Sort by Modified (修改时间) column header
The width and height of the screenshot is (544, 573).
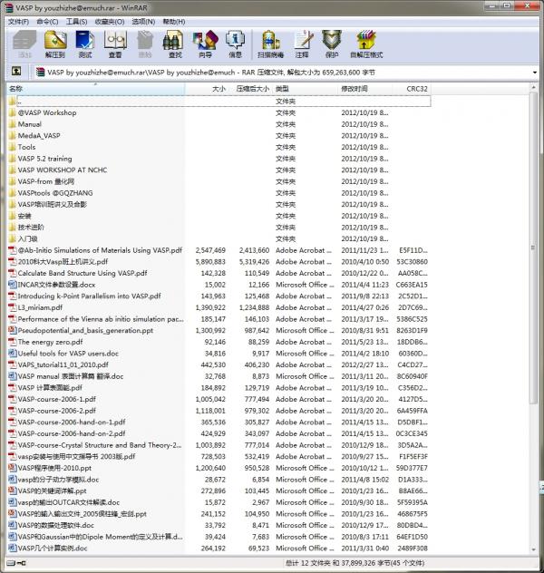(x=365, y=89)
